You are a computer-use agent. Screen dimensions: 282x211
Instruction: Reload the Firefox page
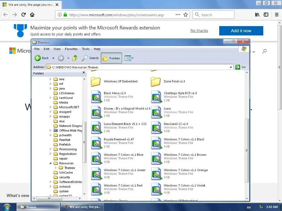[24, 15]
